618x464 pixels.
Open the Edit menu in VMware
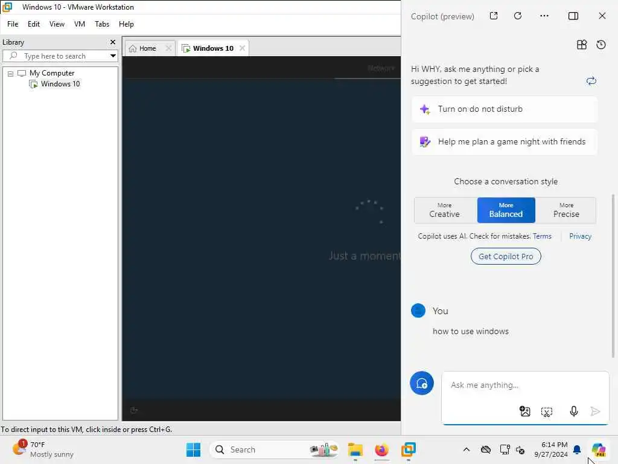pos(34,24)
